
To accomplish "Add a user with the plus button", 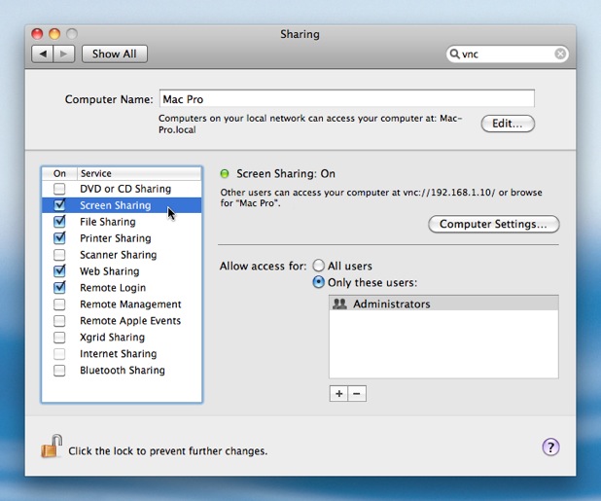I will coord(338,394).
